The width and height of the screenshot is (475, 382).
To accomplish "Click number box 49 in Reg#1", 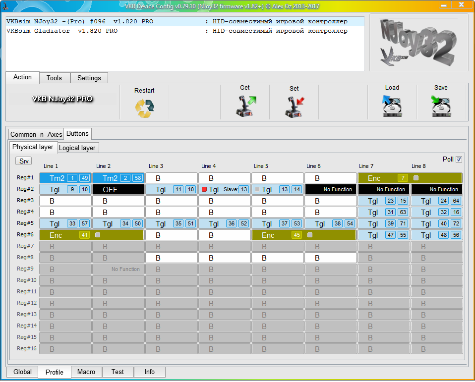I will [85, 178].
